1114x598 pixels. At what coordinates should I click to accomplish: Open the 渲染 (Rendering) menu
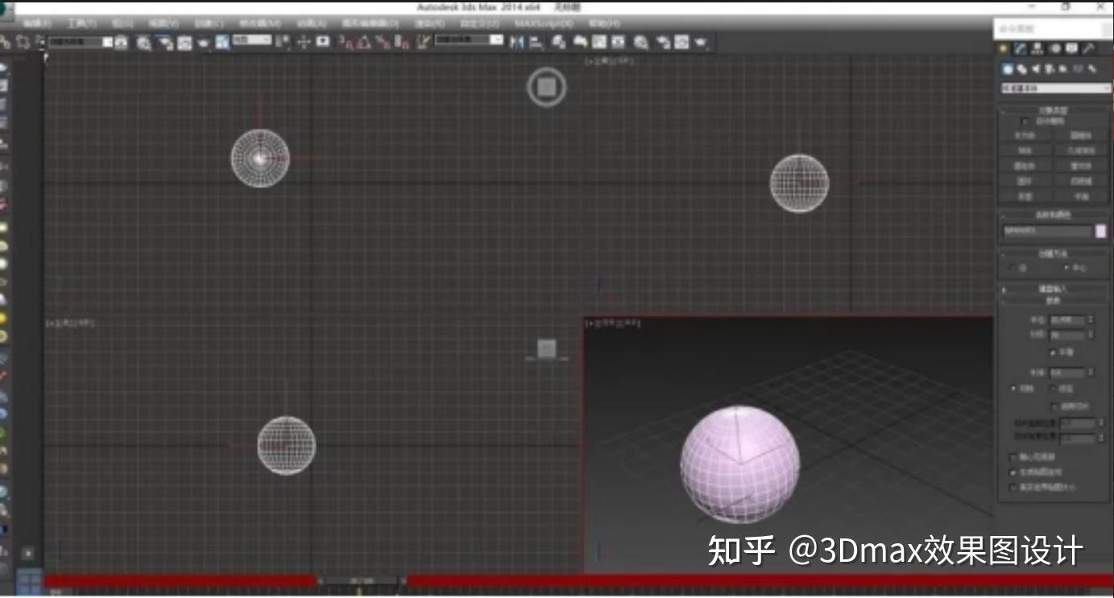(x=431, y=23)
